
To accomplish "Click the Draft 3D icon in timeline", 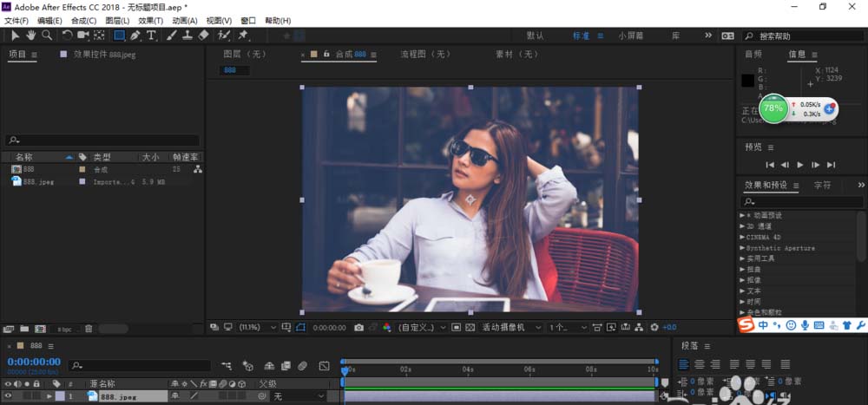I will tap(248, 366).
